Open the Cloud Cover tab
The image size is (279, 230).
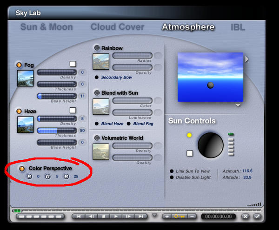[118, 27]
